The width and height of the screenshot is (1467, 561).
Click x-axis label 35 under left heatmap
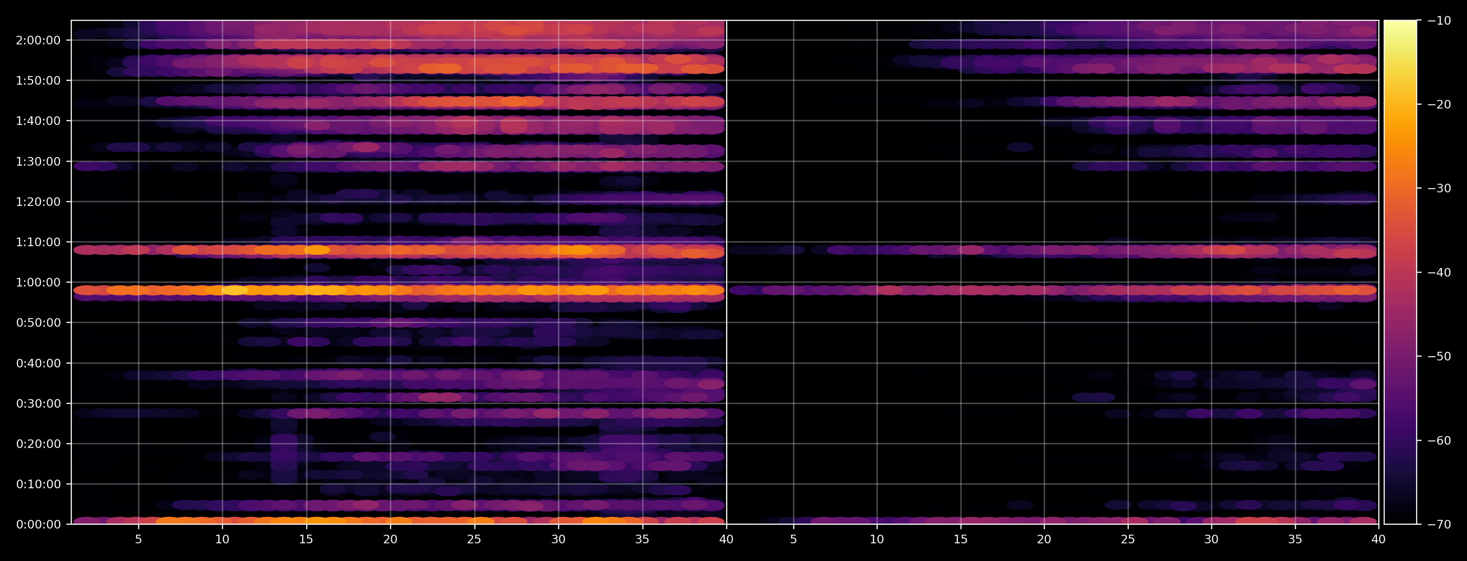pos(642,539)
